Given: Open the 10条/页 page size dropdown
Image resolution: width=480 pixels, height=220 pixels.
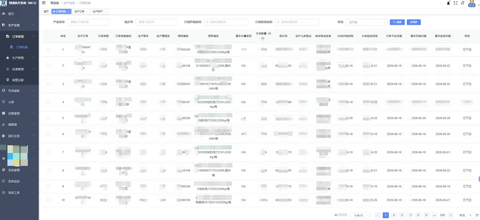Looking at the screenshot, I should coord(360,215).
